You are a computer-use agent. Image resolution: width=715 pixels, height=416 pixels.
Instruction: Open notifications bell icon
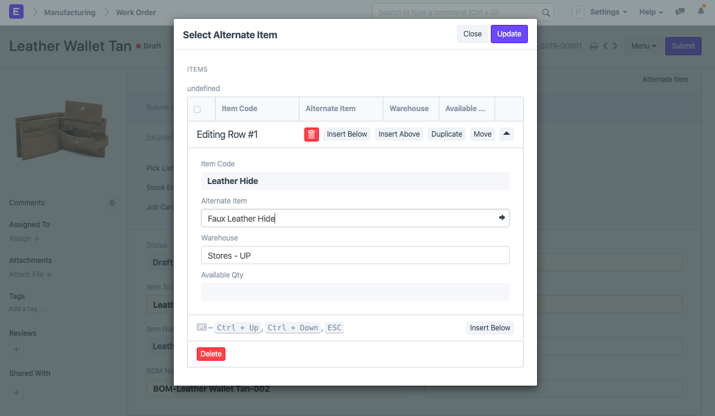tap(701, 12)
